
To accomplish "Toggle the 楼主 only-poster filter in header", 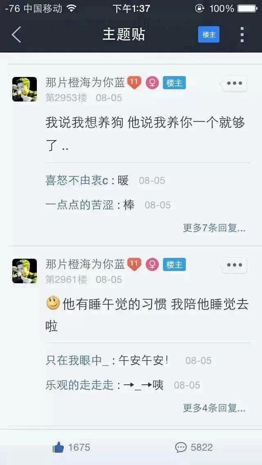I will click(x=209, y=34).
